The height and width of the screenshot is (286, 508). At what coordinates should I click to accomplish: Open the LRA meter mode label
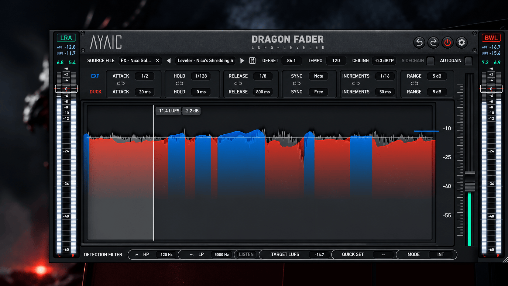[66, 38]
